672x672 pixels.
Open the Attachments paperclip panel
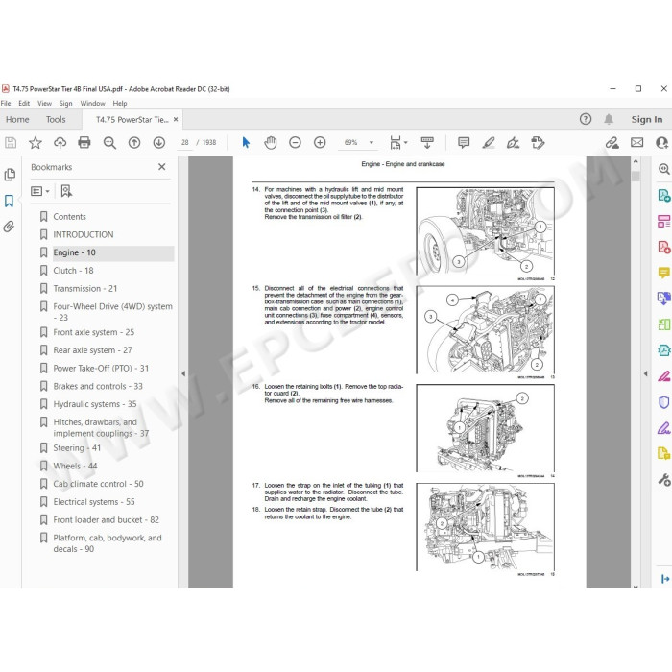click(9, 227)
